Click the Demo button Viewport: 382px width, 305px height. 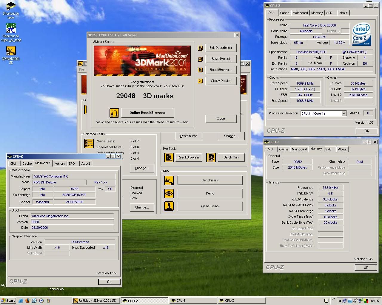210,194
